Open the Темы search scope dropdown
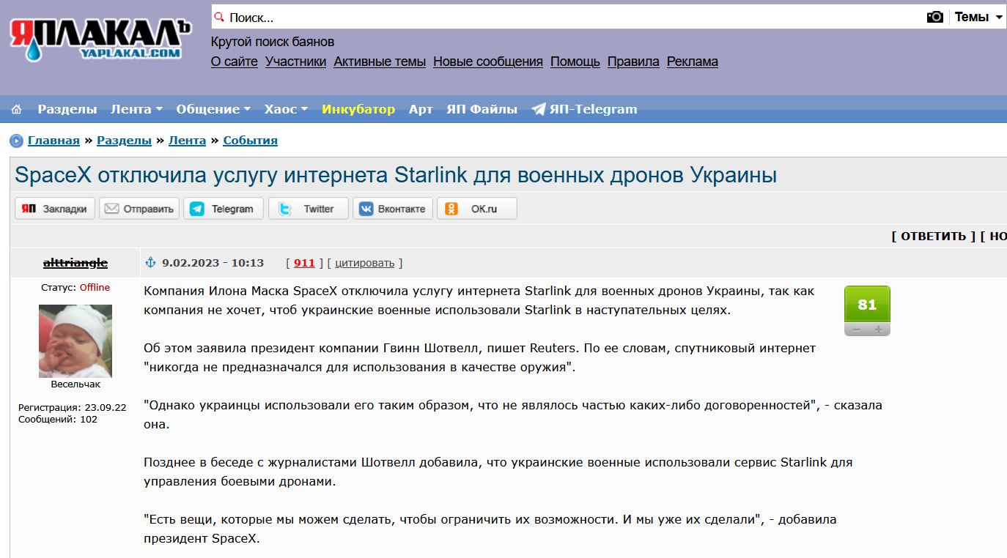Viewport: 1007px width, 558px height. pos(978,17)
